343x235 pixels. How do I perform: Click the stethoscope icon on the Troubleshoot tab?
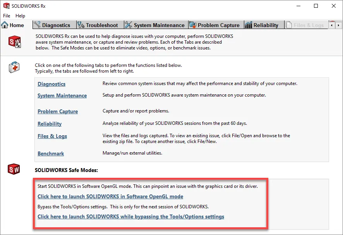pos(81,25)
